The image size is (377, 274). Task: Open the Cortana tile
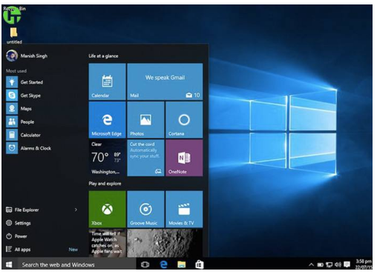[184, 120]
